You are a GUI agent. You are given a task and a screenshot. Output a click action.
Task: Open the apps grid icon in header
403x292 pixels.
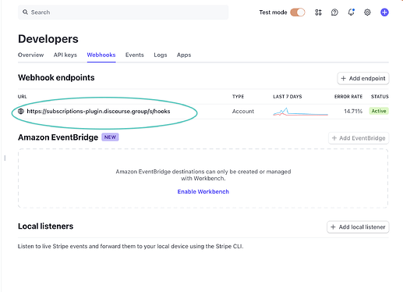coord(318,12)
